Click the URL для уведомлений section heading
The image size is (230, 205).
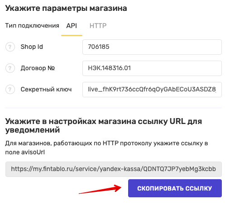click(103, 125)
